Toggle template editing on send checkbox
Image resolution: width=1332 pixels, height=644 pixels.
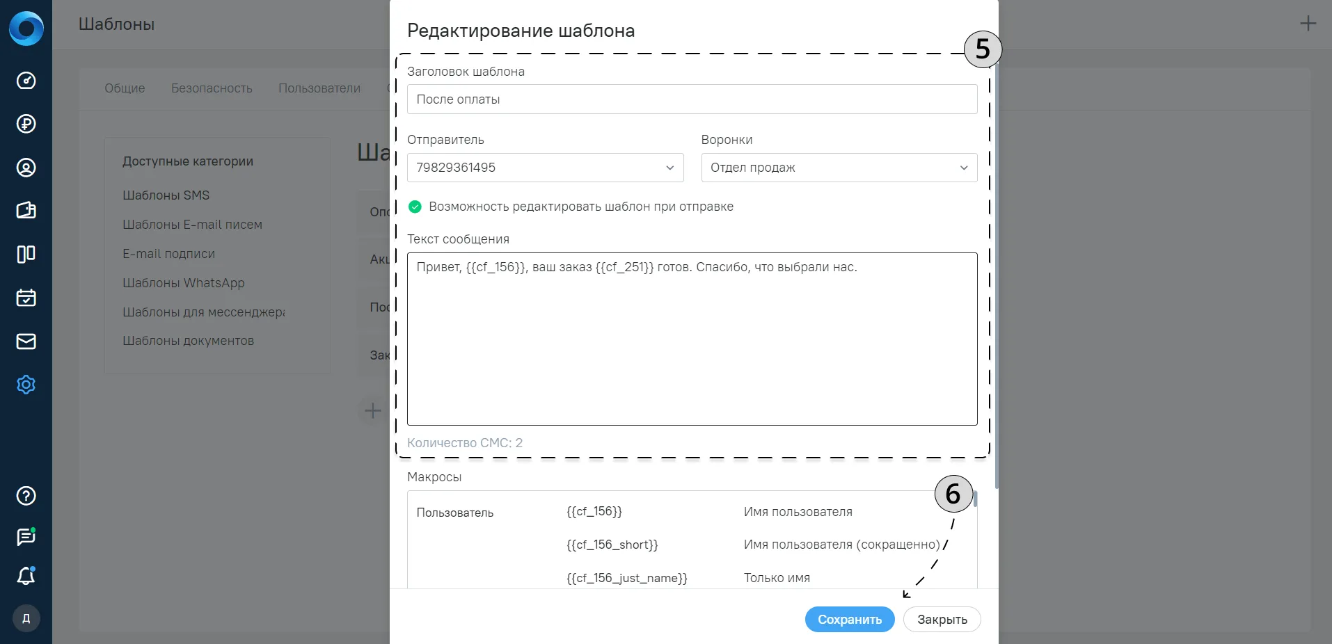tap(415, 207)
